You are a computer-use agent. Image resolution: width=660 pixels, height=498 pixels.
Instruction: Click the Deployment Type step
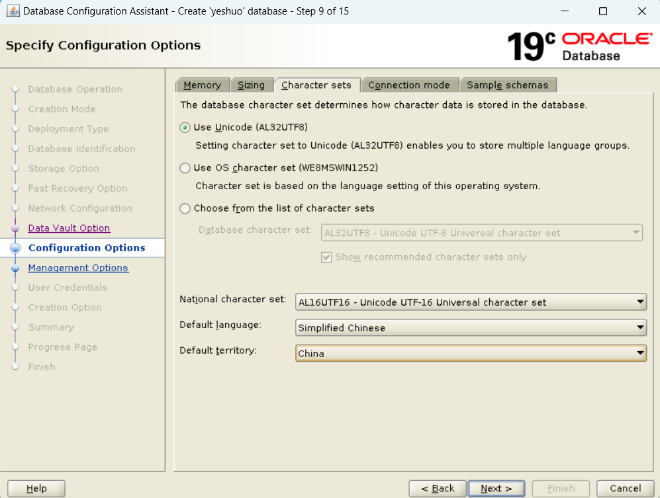pos(68,129)
